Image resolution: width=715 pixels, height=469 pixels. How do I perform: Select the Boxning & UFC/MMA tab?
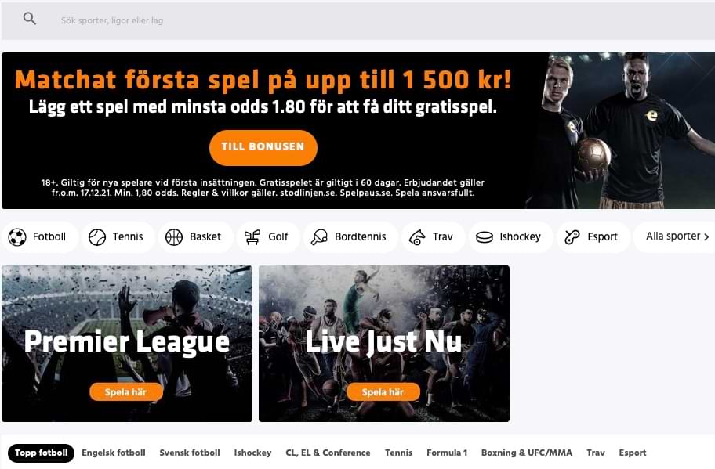coord(527,453)
